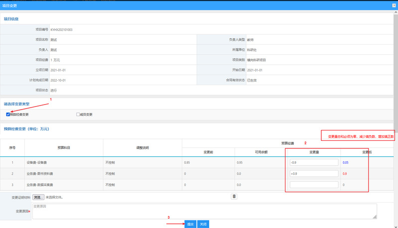Image resolution: width=398 pixels, height=228 pixels.
Task: Close the 项目变更 dialog with the X
Action: (x=393, y=5)
